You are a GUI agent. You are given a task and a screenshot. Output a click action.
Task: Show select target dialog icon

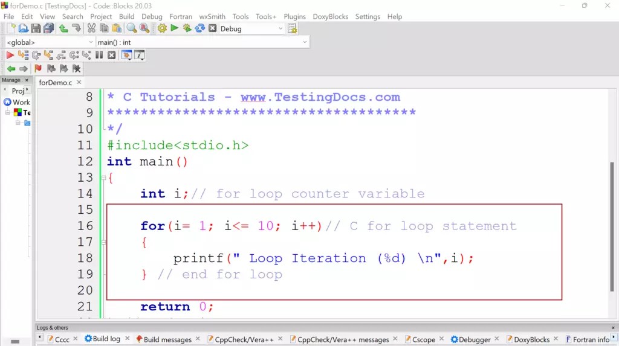292,28
